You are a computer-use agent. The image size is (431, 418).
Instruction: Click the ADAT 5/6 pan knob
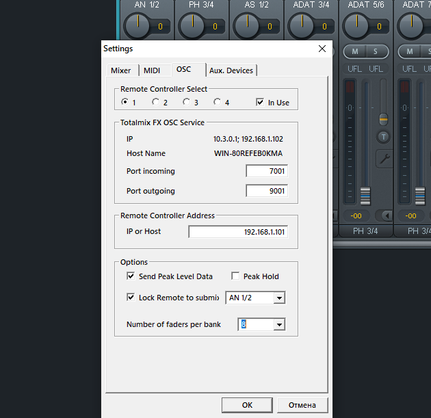click(356, 26)
